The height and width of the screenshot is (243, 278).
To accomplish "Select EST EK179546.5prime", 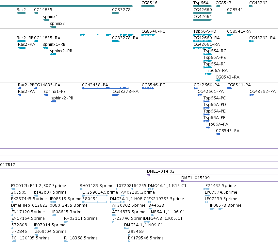I will [129, 241].
